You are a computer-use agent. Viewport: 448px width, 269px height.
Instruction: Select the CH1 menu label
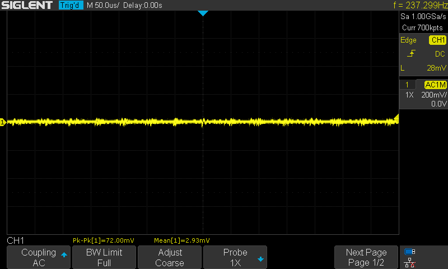(x=15, y=240)
